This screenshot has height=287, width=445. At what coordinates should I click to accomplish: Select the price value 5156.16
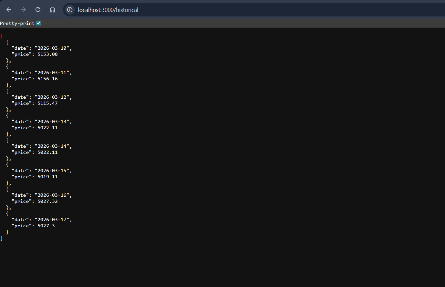47,79
